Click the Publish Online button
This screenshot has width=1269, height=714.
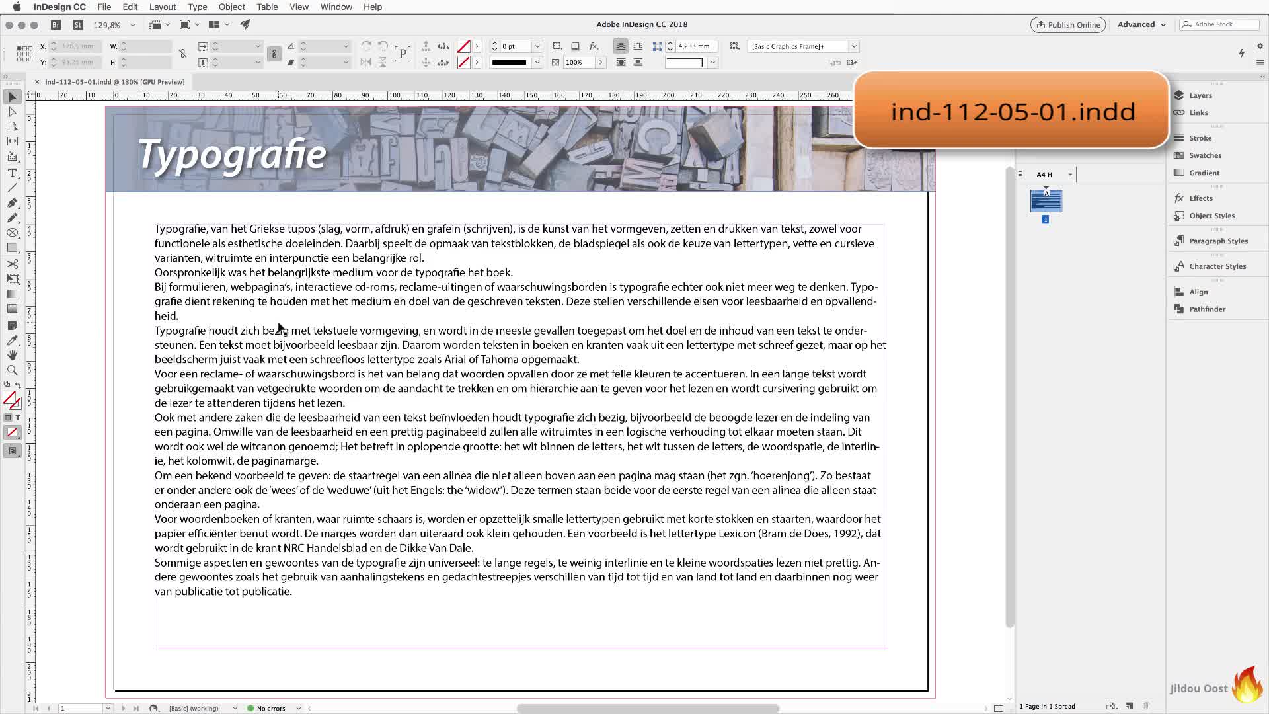point(1068,24)
